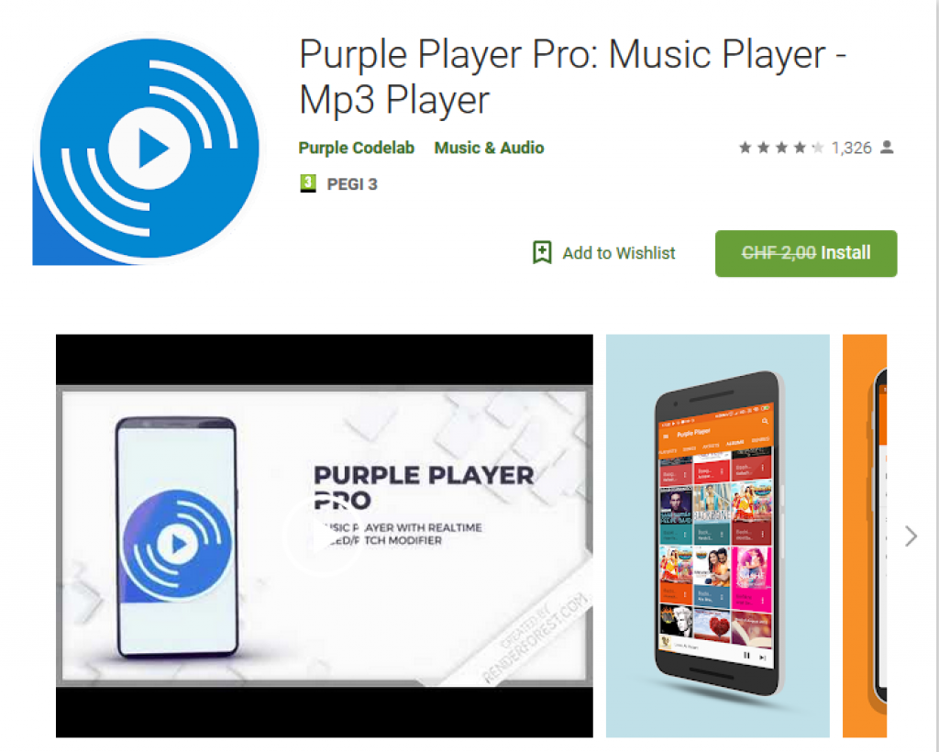The image size is (939, 752).
Task: Click the Add to Wishlist text
Action: point(619,253)
